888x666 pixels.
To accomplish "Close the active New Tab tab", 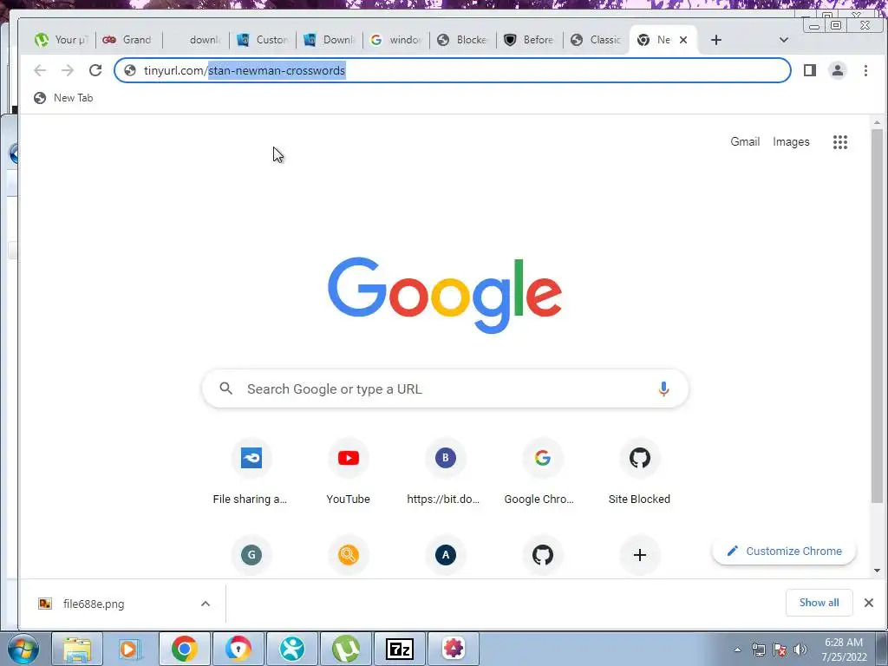I will coord(683,40).
